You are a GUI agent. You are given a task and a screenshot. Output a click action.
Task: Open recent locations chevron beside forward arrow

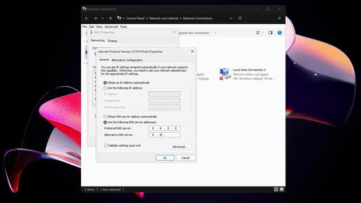(103, 18)
